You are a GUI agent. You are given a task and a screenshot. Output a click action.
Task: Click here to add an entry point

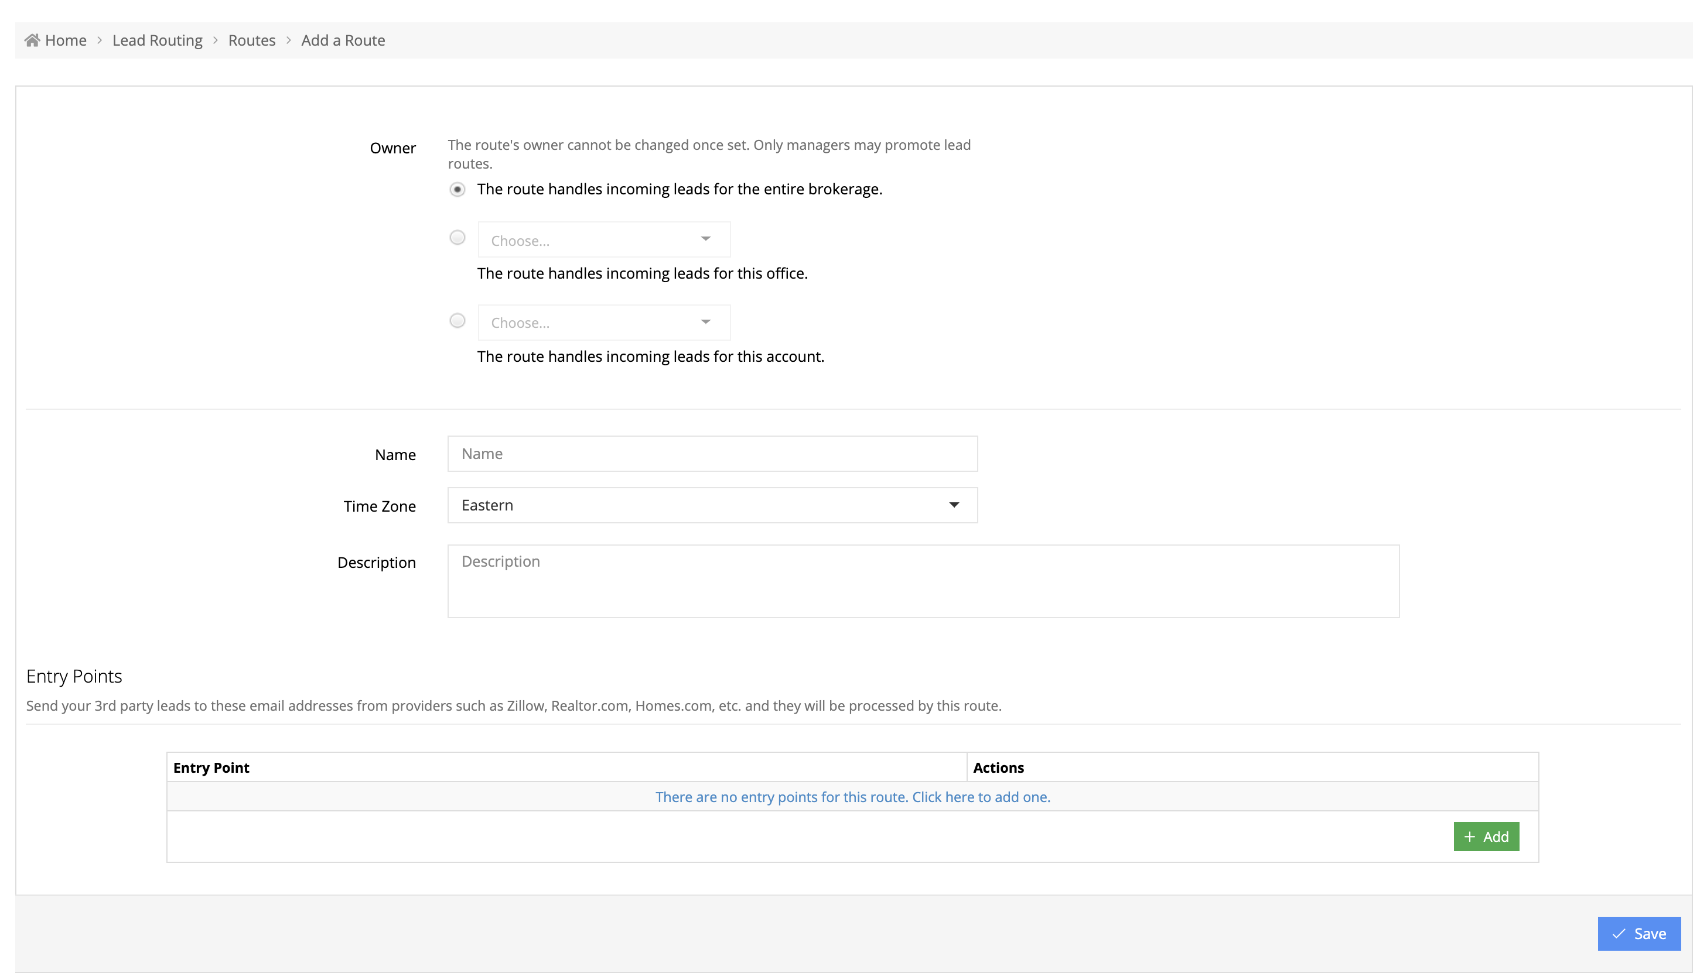coord(852,796)
